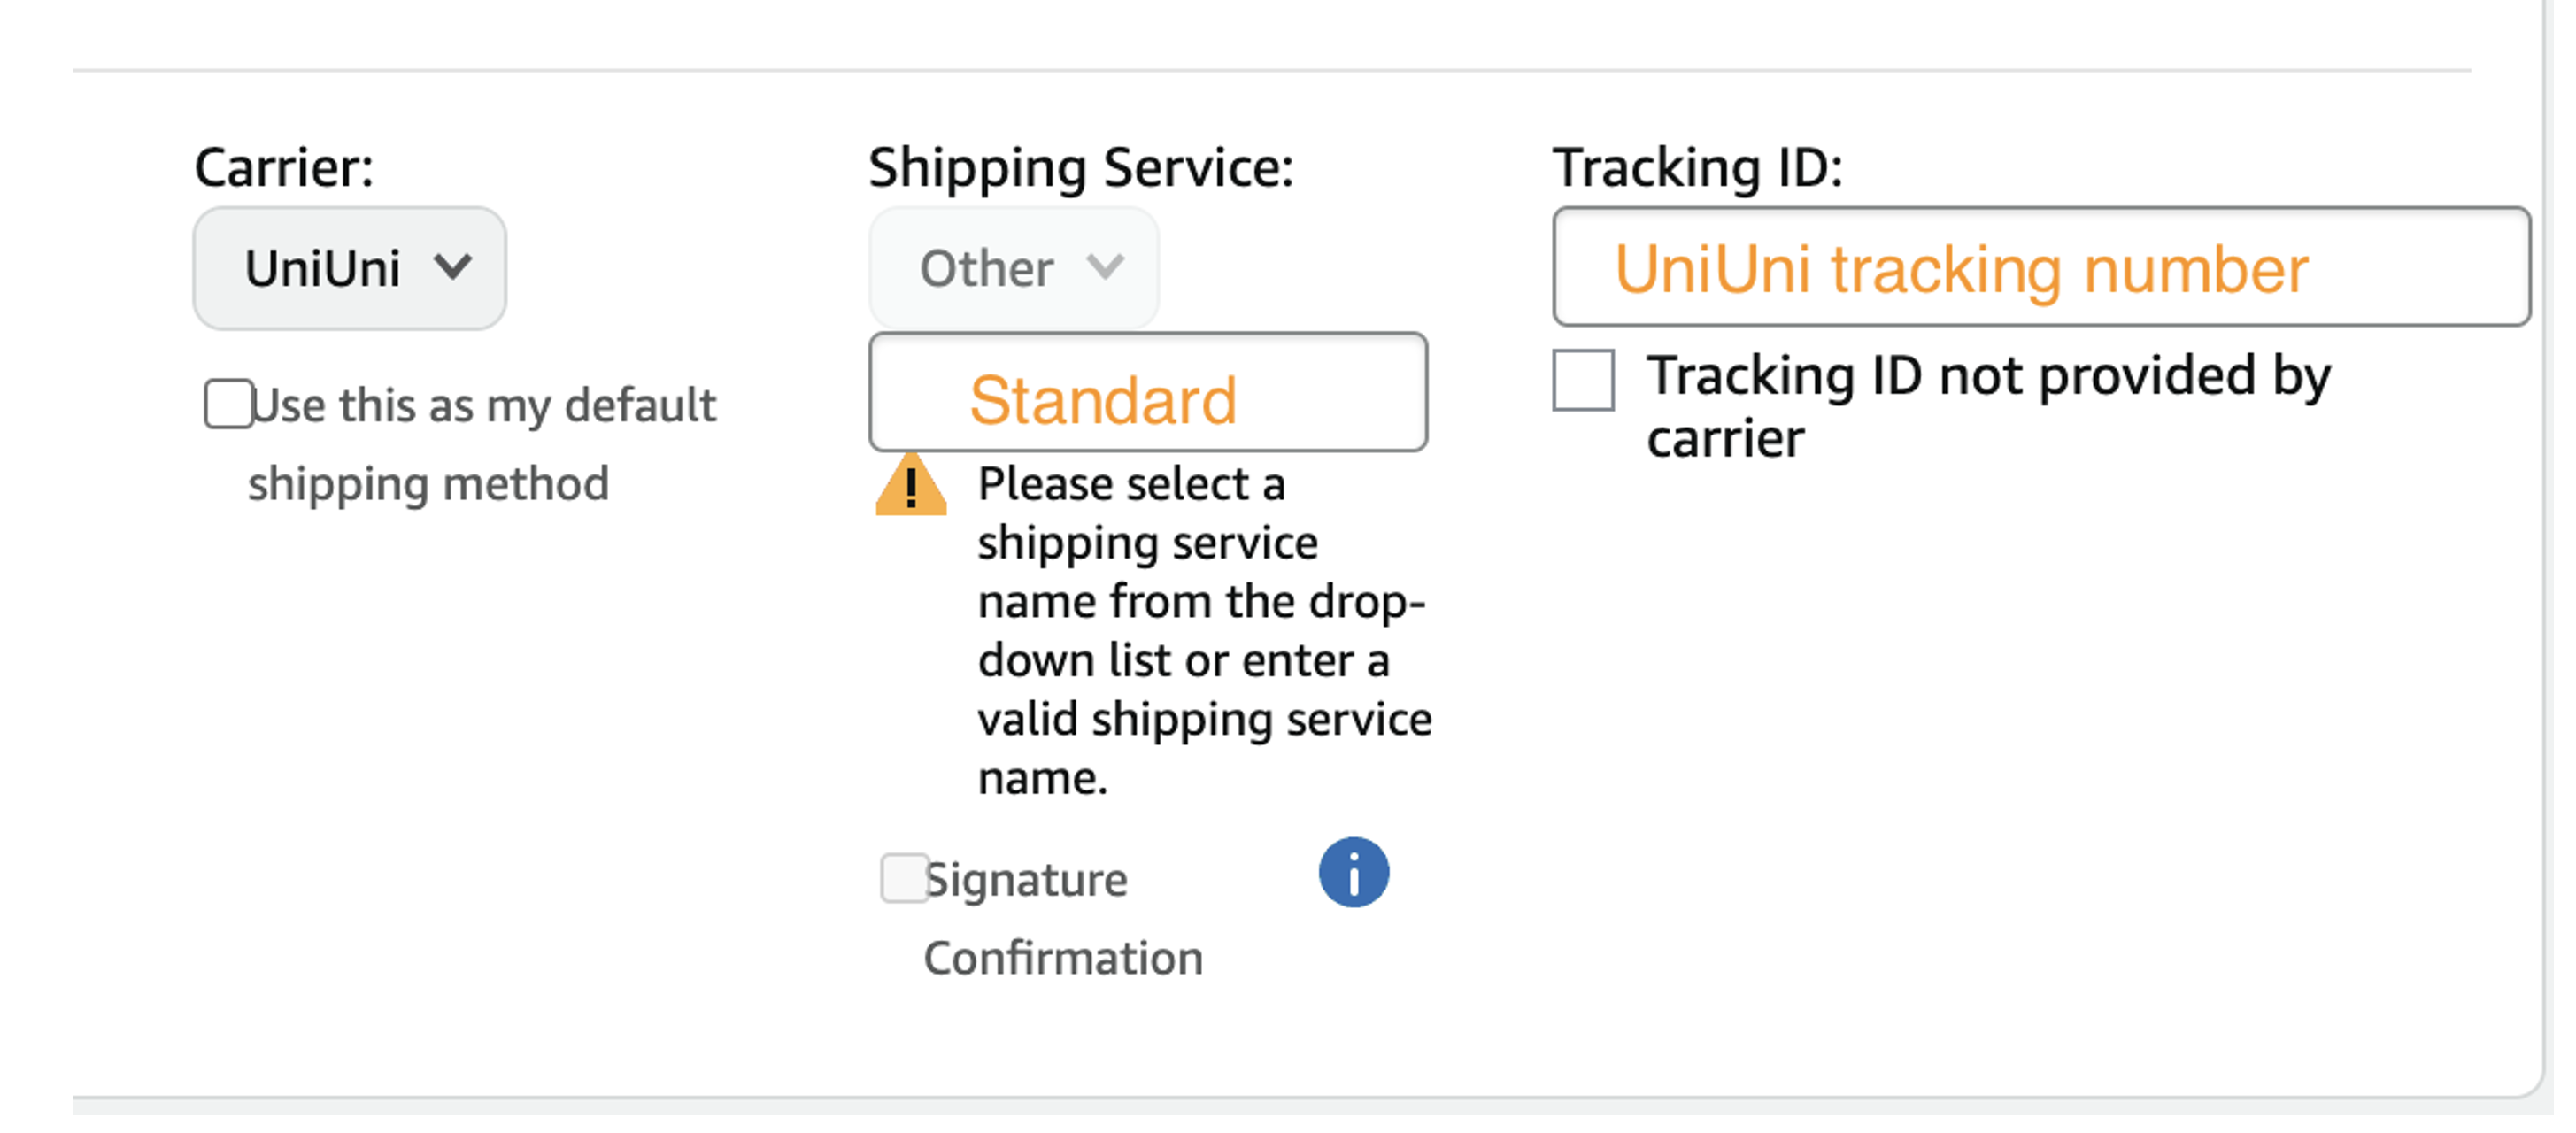Click the orange warning triangle icon
2576x1133 pixels.
[911, 490]
